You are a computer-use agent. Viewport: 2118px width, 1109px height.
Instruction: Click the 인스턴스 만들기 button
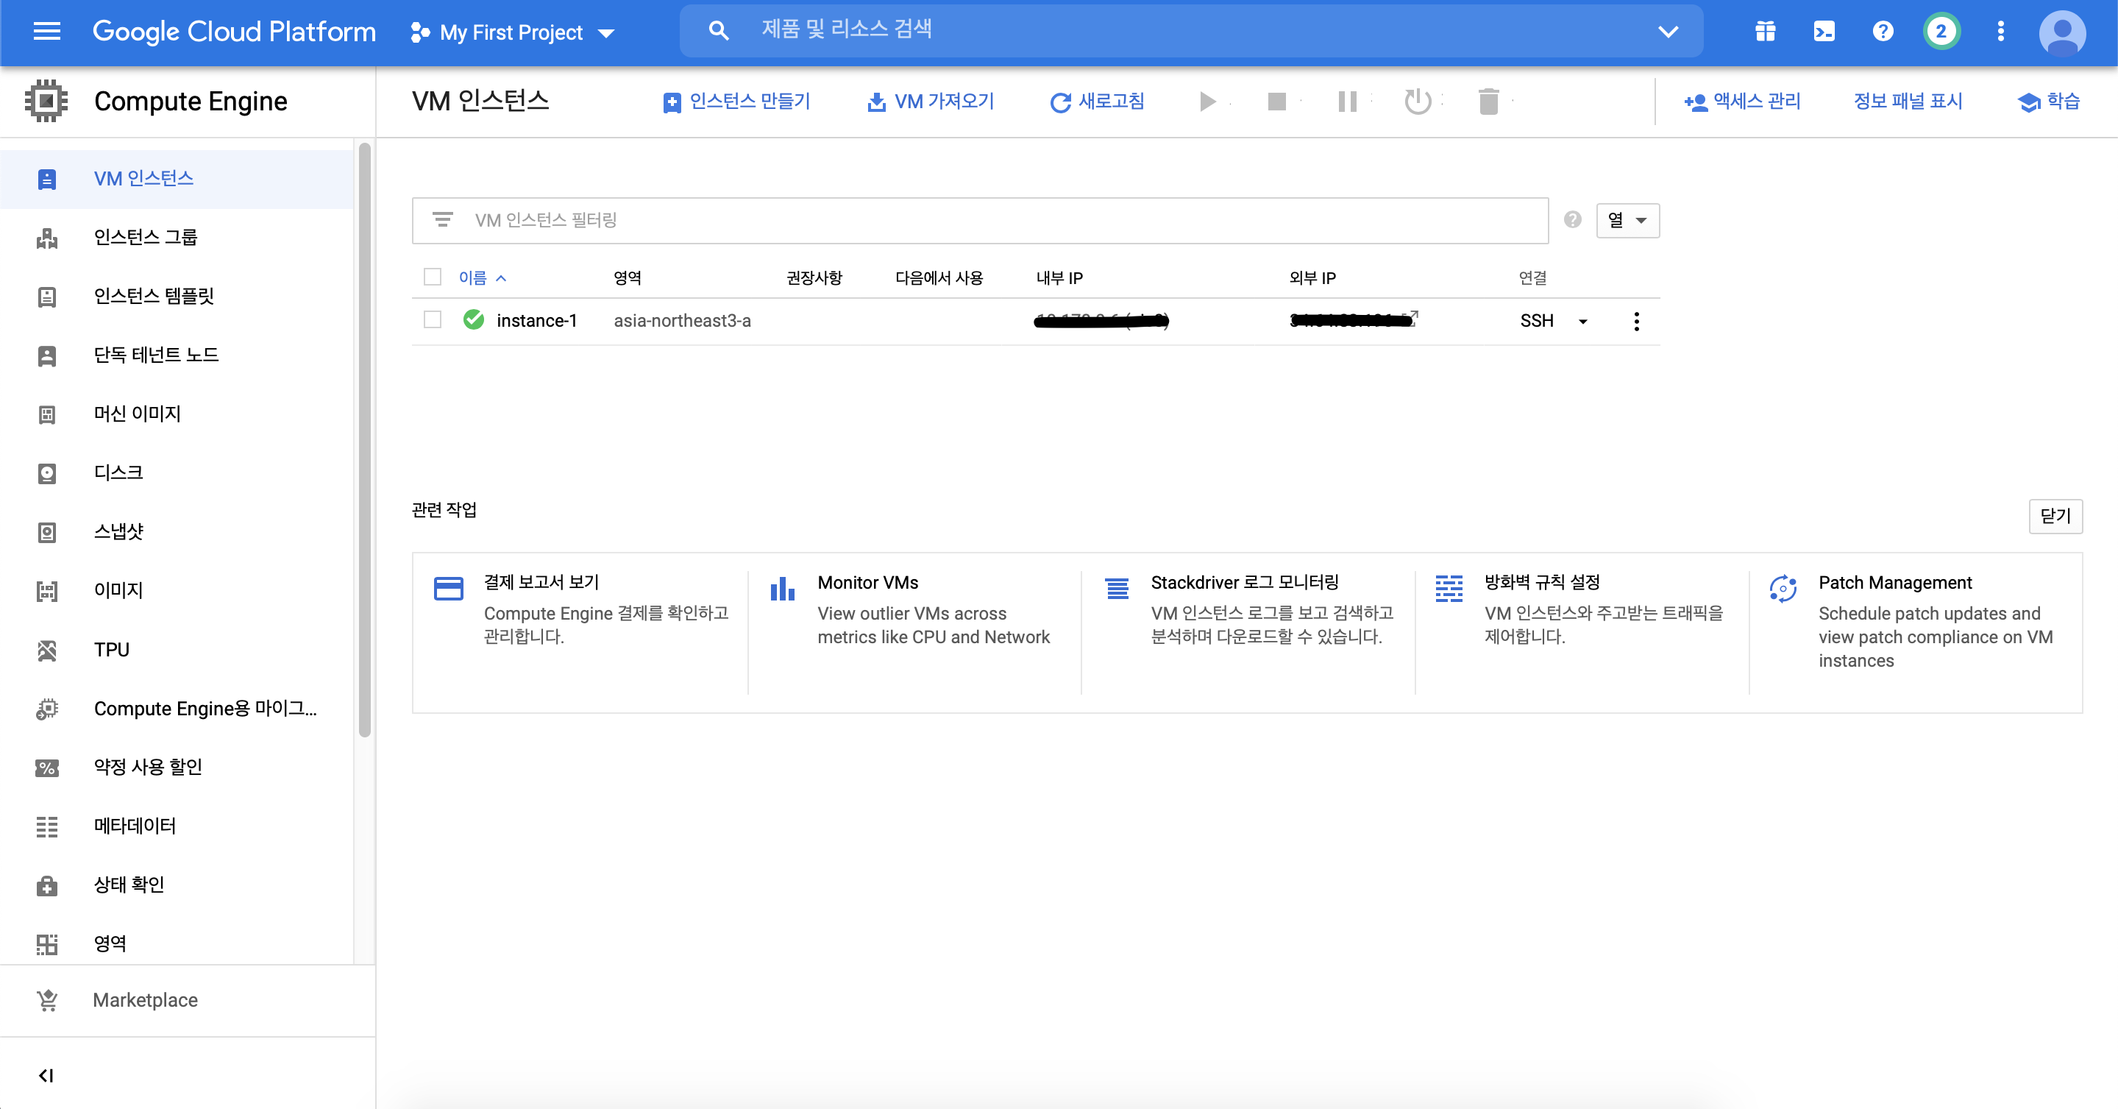[x=736, y=102]
